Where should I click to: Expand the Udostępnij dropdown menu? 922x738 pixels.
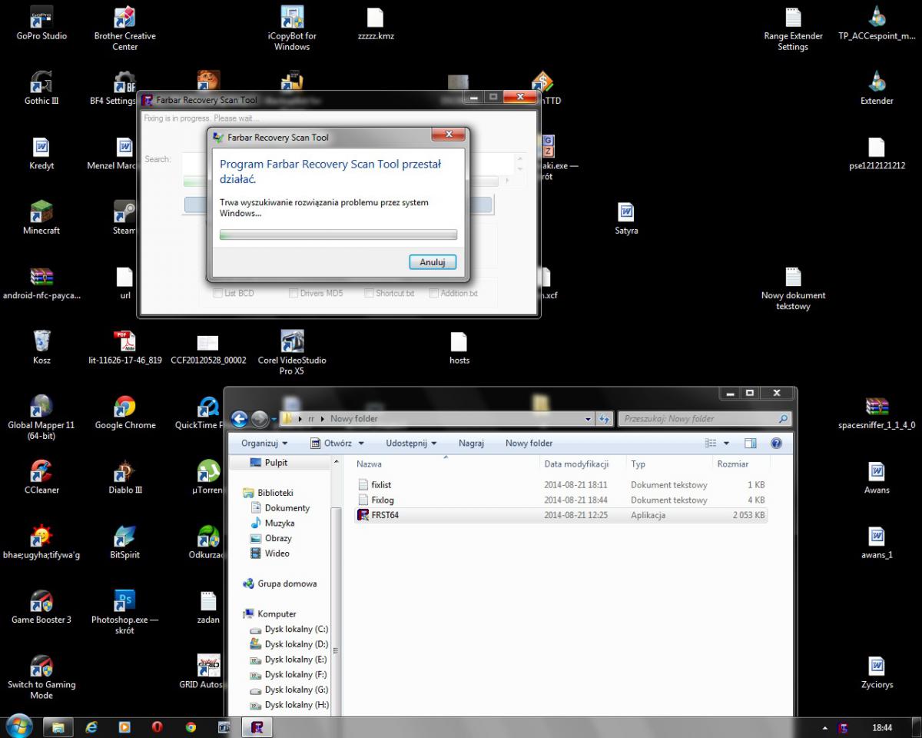[411, 444]
